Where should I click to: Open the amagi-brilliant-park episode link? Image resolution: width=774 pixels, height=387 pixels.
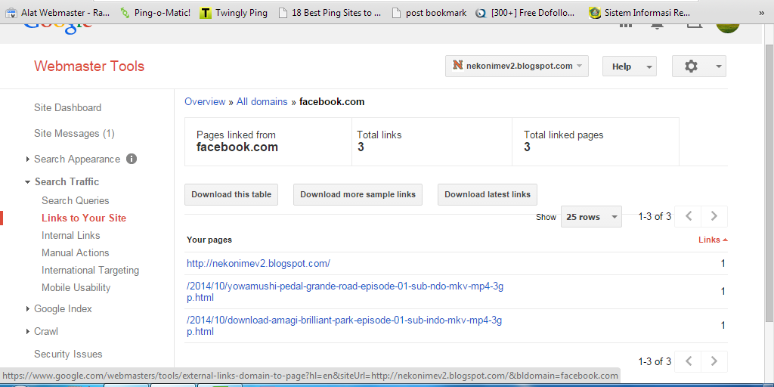pos(345,326)
